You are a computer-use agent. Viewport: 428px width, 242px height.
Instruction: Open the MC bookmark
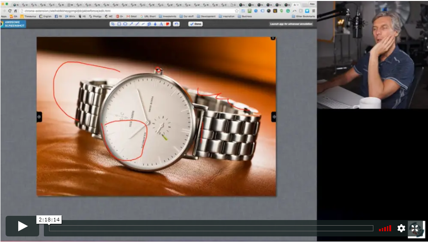pos(109,16)
